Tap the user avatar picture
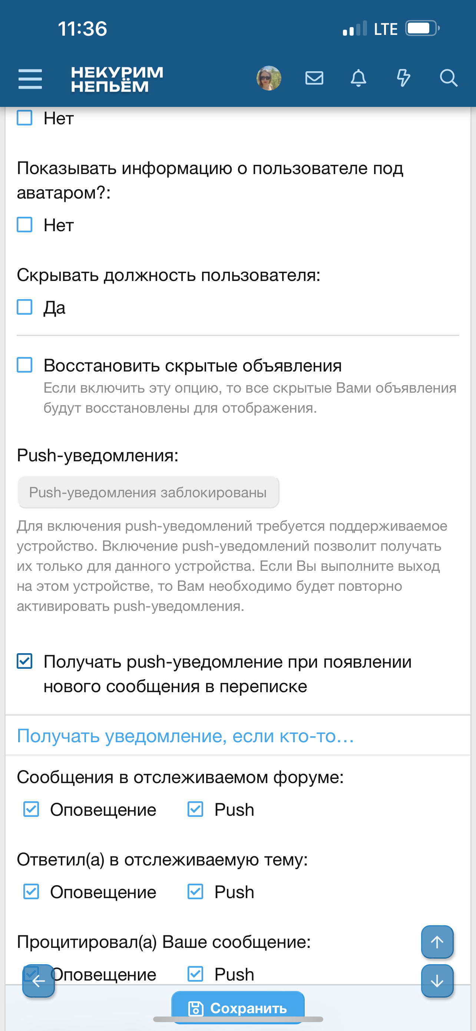Viewport: 476px width, 1031px height. click(268, 78)
